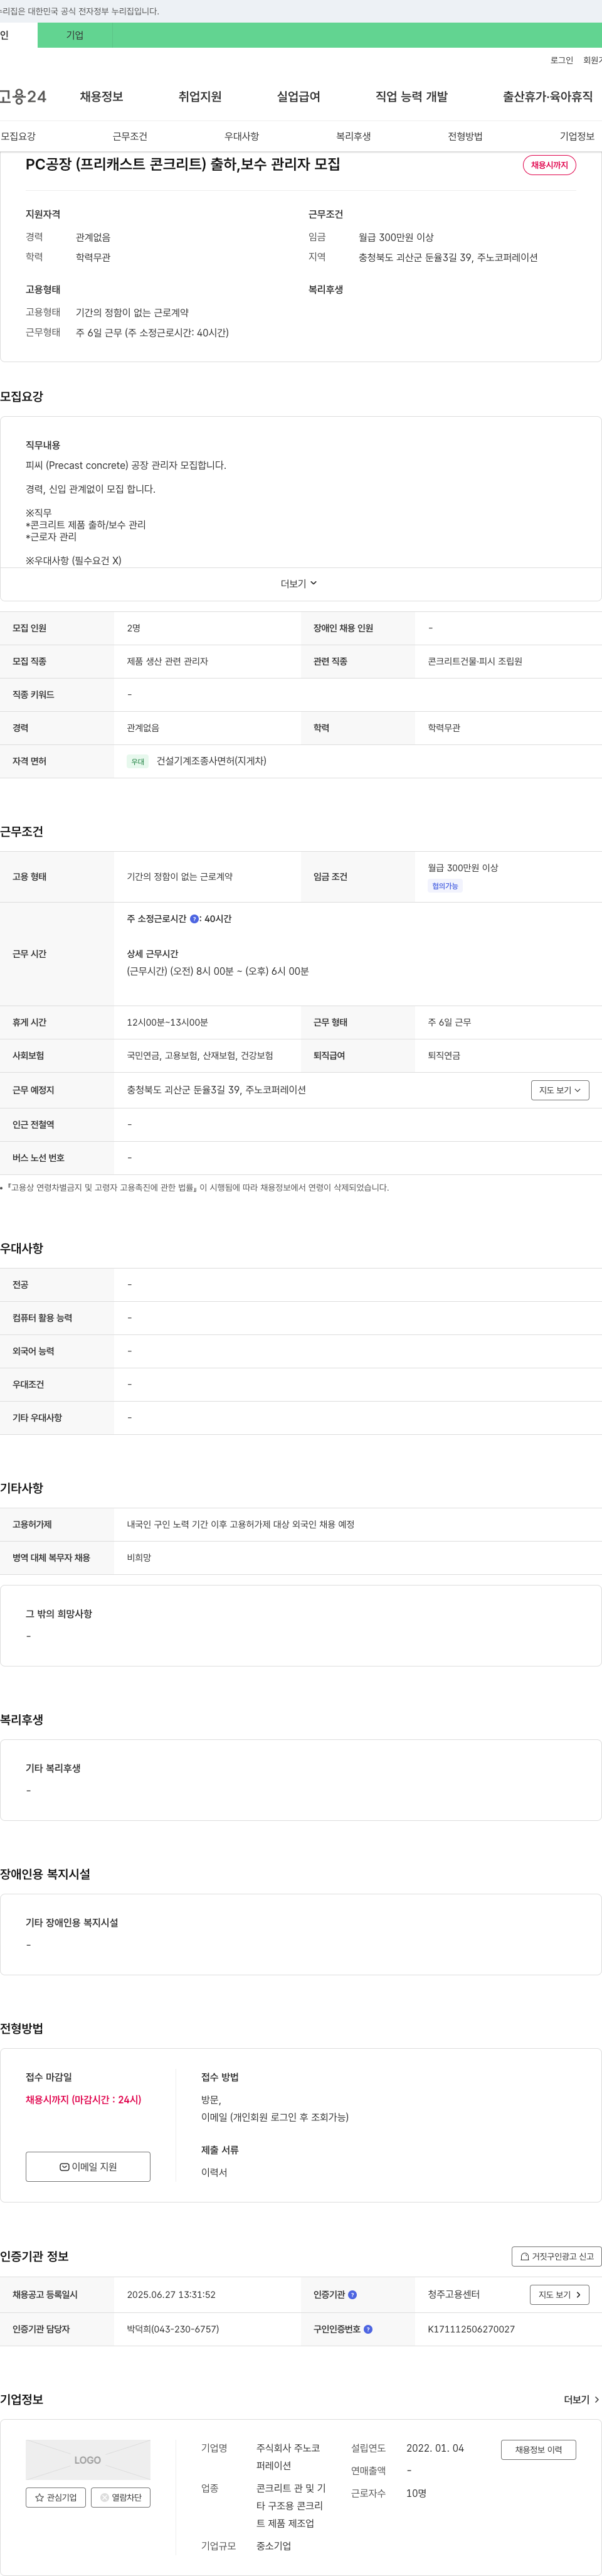Click the certification number K171112506270027

pyautogui.click(x=471, y=2329)
